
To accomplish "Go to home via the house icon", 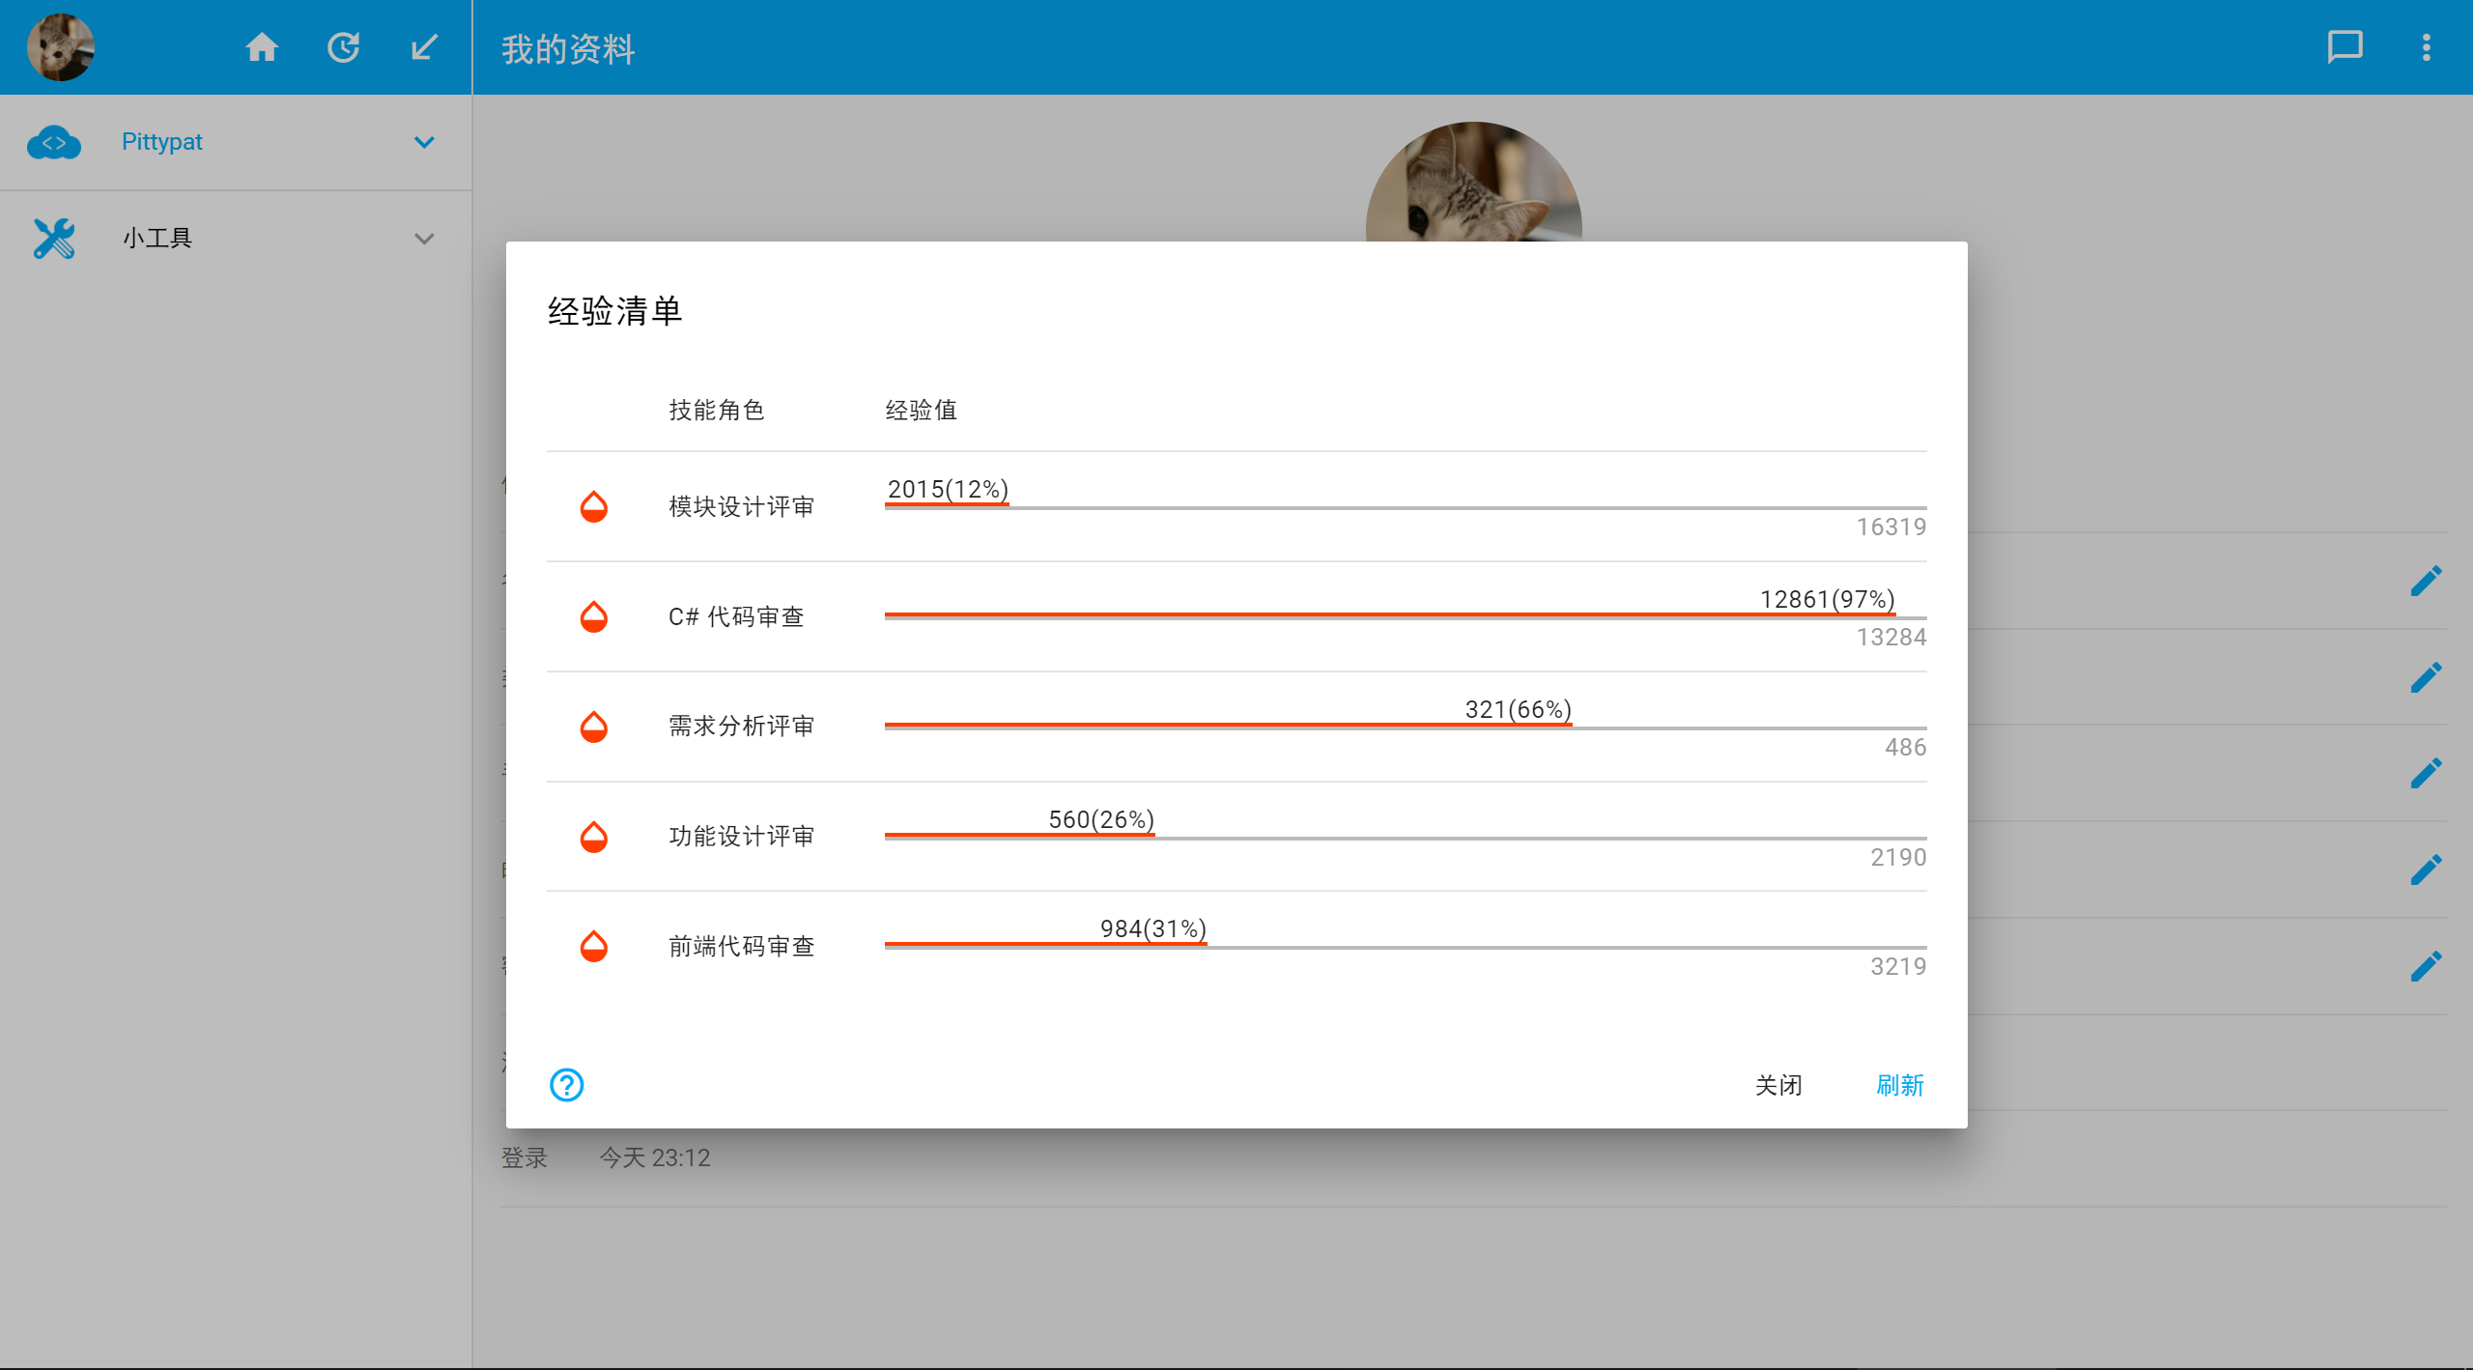I will click(262, 47).
